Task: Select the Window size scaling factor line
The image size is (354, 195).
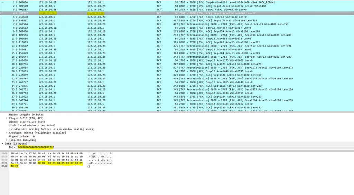Action: click(52, 129)
